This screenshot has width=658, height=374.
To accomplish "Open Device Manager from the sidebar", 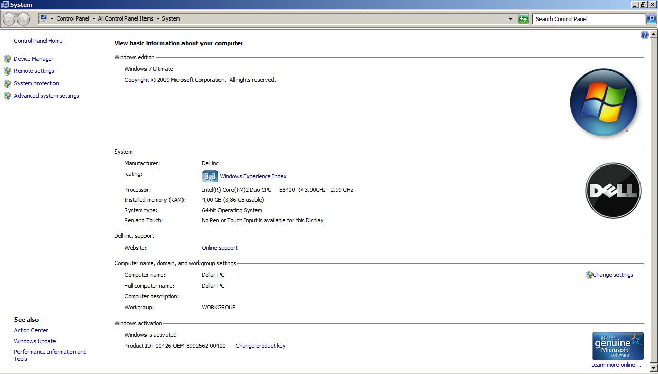I will (x=33, y=59).
